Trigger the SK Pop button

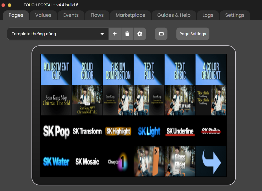point(56,131)
